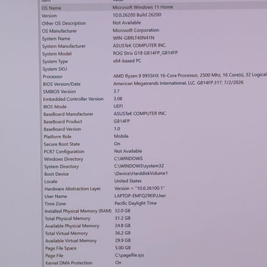Select the Kernel DMA Protection row label
This screenshot has height=267, width=267.
pos(69,263)
